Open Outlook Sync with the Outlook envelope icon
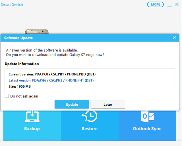 (x=147, y=126)
